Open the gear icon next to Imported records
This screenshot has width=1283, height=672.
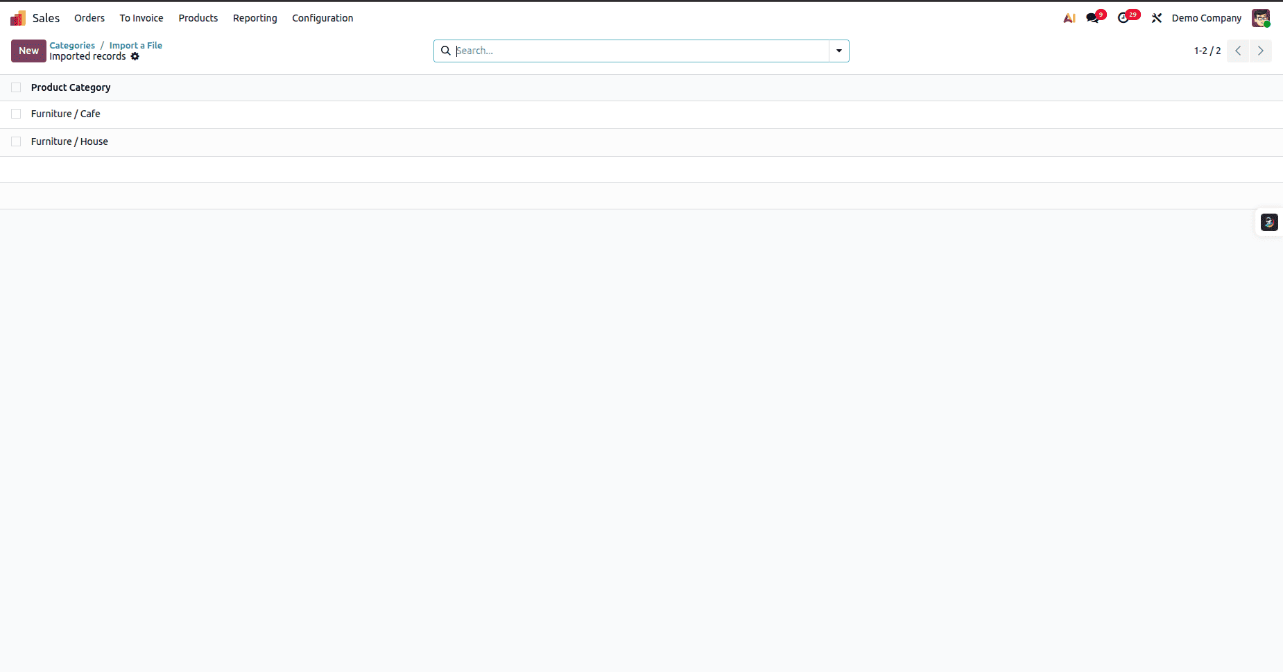point(135,56)
